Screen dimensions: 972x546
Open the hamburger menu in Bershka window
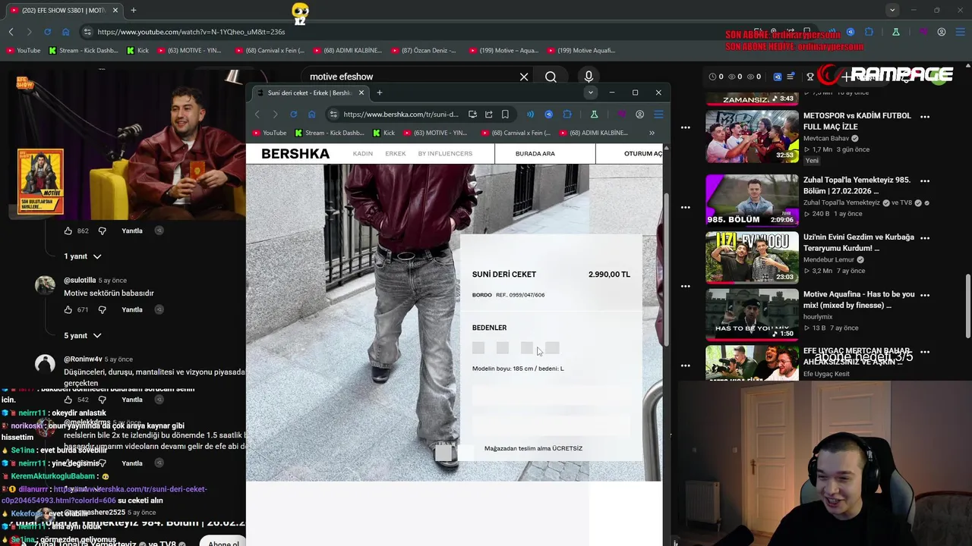(658, 115)
